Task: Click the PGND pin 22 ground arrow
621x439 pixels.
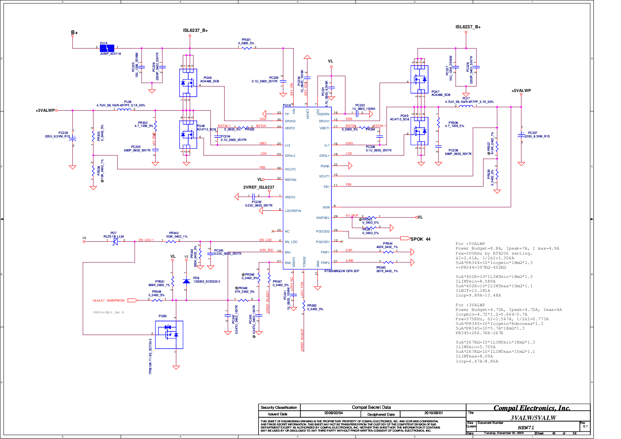Action: [350, 166]
